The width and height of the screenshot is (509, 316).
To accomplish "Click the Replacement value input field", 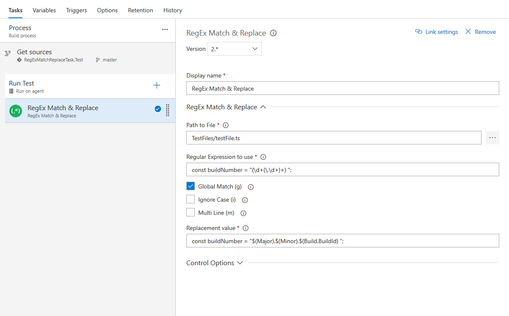I will pyautogui.click(x=343, y=241).
